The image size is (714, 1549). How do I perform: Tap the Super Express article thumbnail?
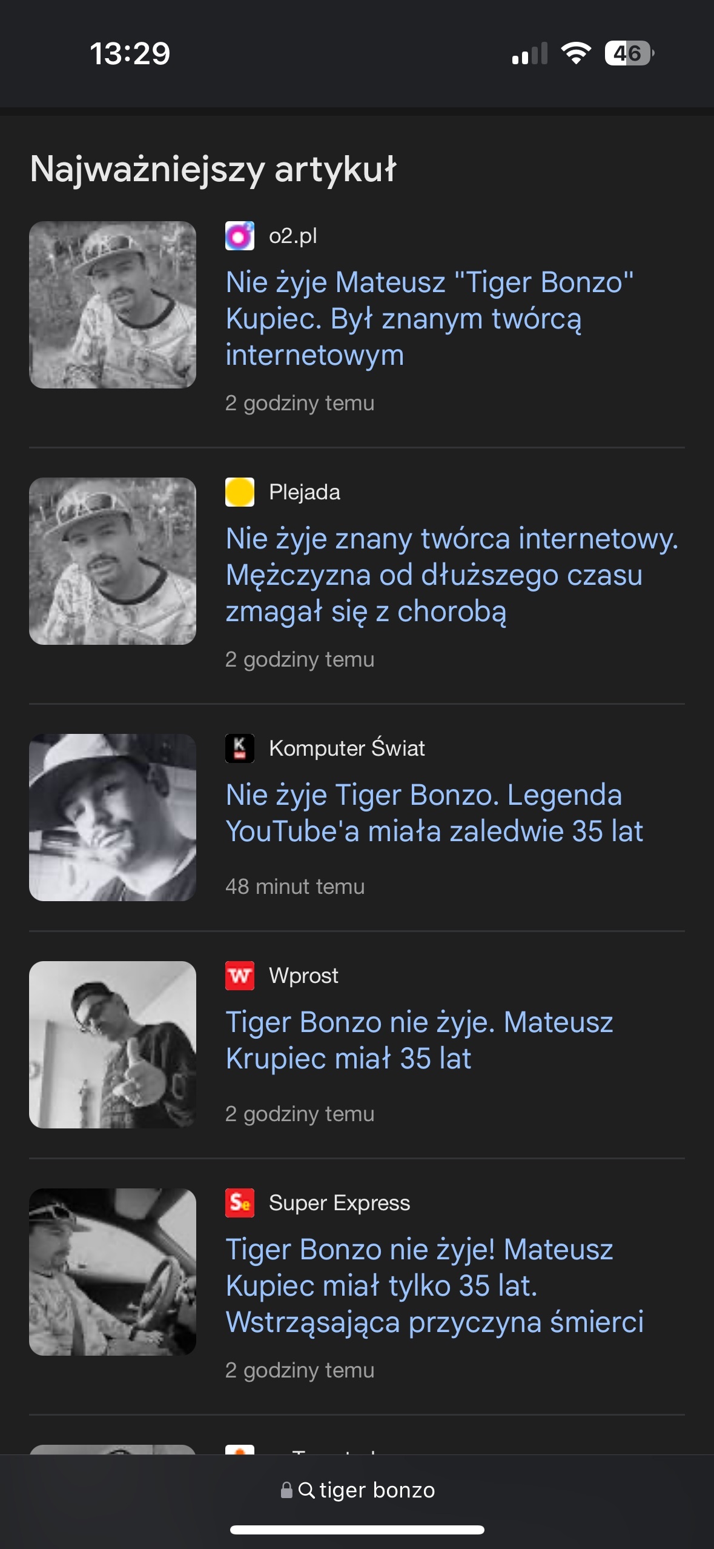tap(113, 1272)
